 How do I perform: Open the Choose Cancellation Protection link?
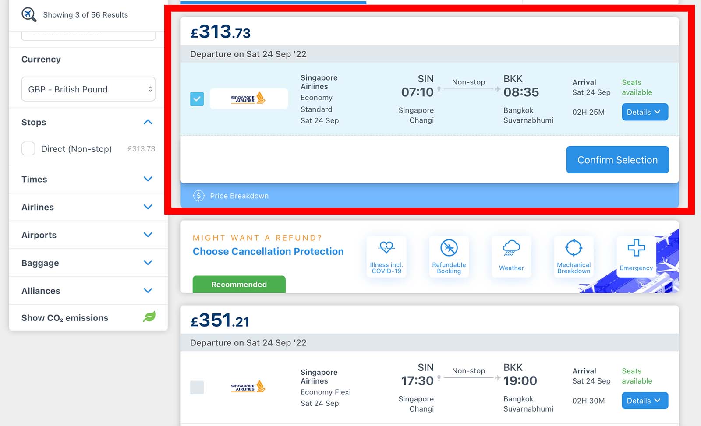[x=268, y=251]
